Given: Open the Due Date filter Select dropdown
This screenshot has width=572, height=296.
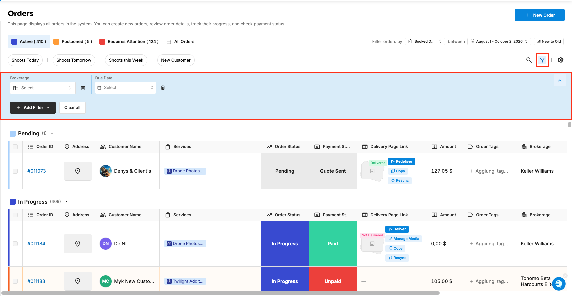Looking at the screenshot, I should tap(126, 88).
